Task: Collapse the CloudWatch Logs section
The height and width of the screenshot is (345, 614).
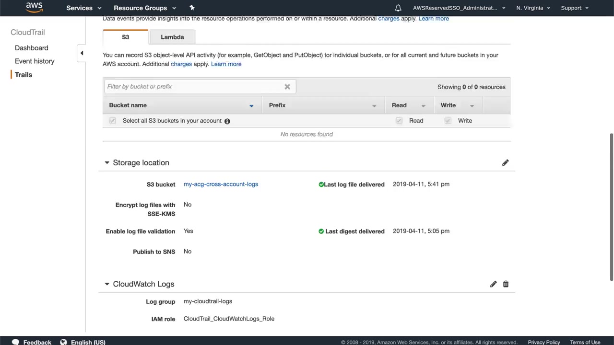Action: click(x=107, y=284)
